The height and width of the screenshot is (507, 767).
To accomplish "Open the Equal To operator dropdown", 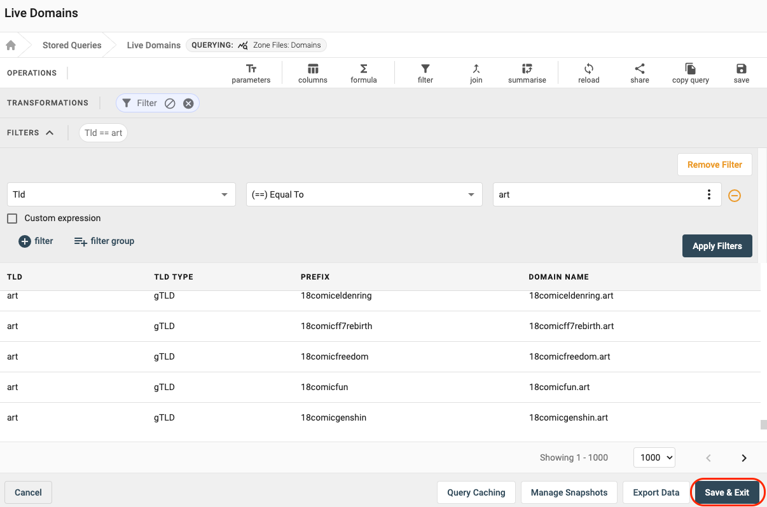I will [364, 194].
